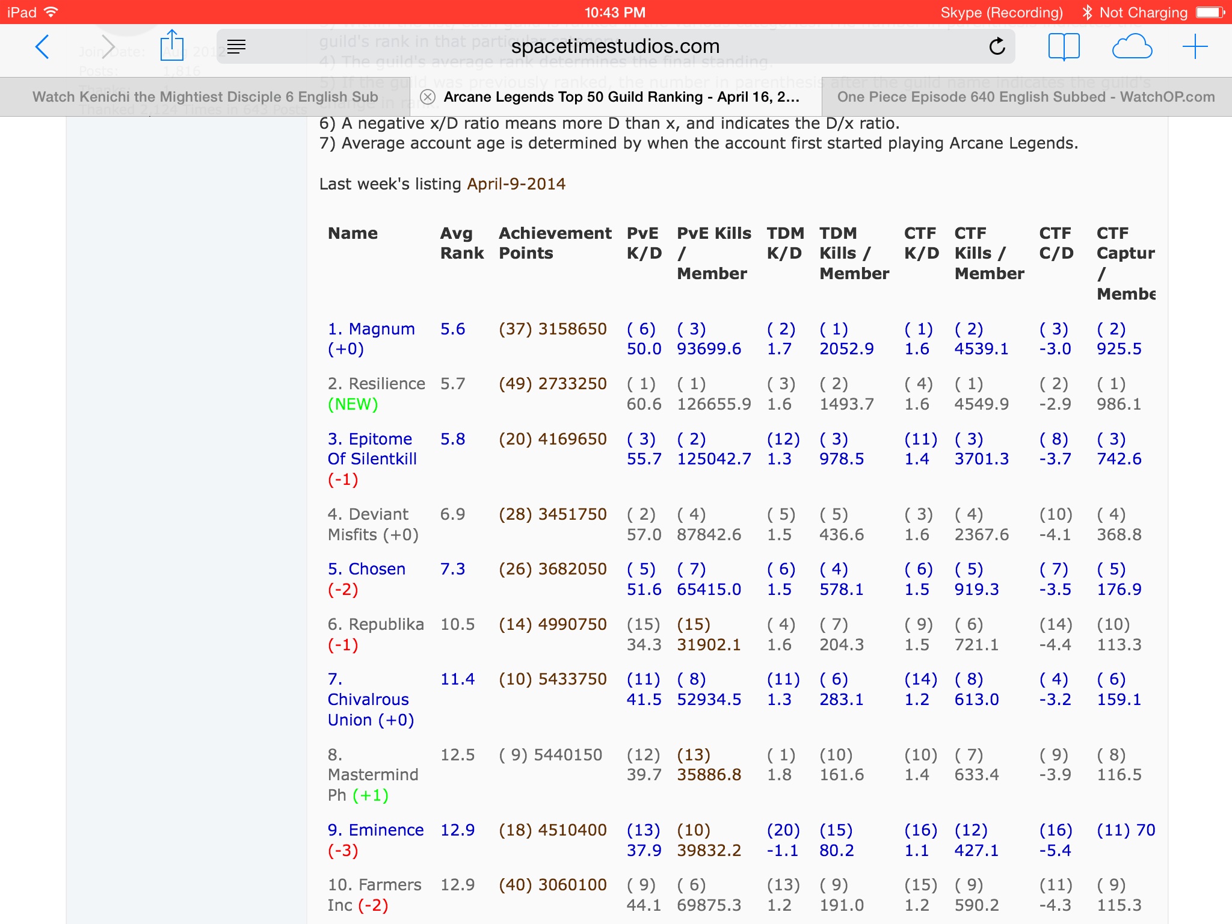The image size is (1232, 924).
Task: Open the 1. Magnum guild link
Action: click(x=371, y=339)
